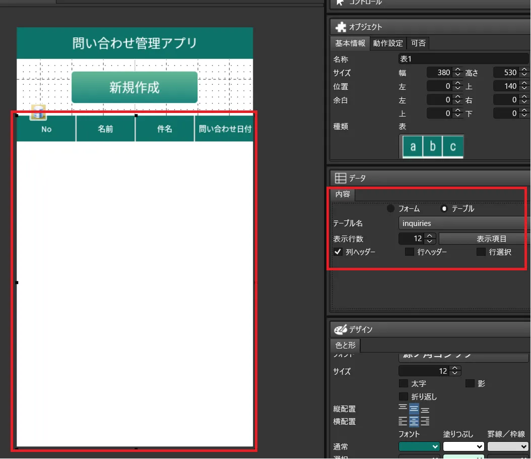Switch to the 動作設定 tab
Screen dimensions: 531x459
tap(387, 43)
